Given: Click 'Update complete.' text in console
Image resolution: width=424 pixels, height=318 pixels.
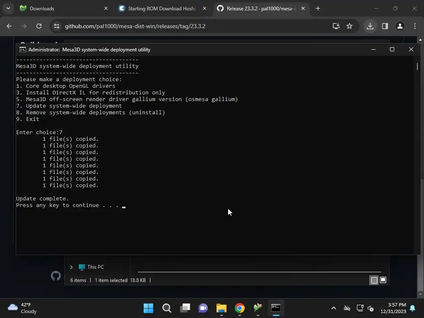Looking at the screenshot, I should point(43,198).
